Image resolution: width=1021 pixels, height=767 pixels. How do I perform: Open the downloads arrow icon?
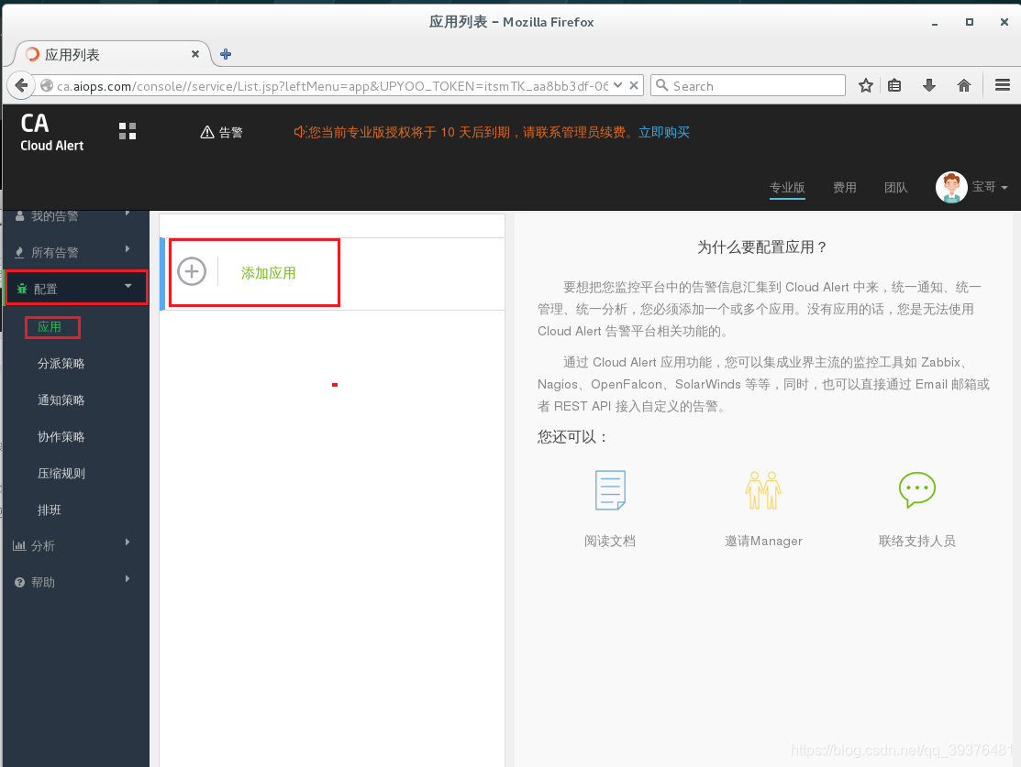929,85
